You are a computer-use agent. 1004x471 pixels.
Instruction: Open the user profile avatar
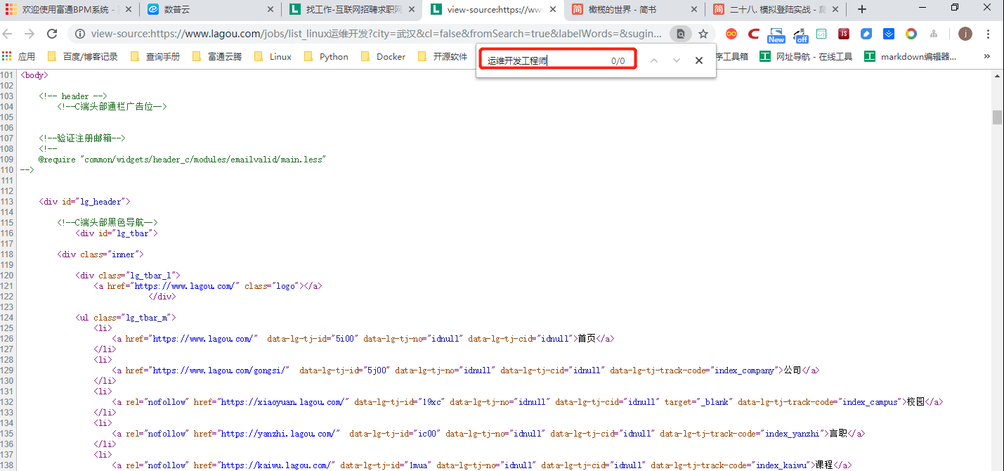pos(965,34)
